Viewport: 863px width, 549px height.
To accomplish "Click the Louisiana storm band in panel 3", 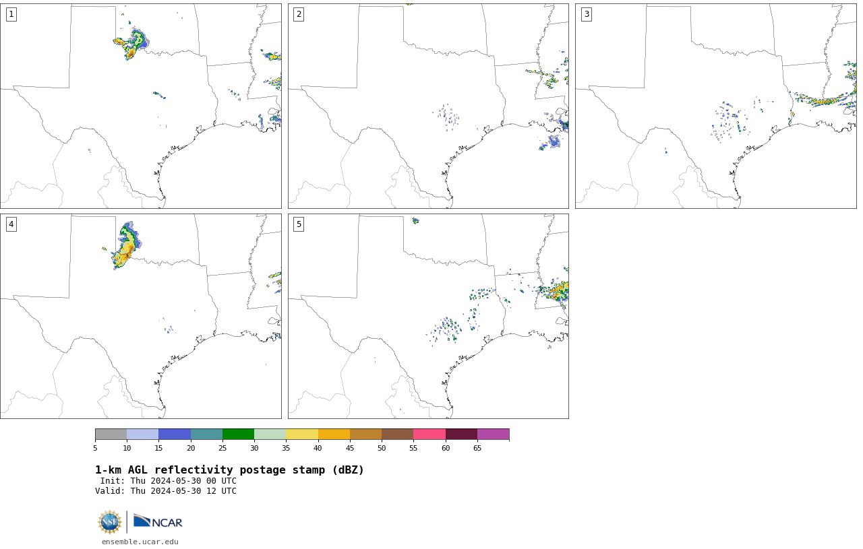I will click(823, 101).
